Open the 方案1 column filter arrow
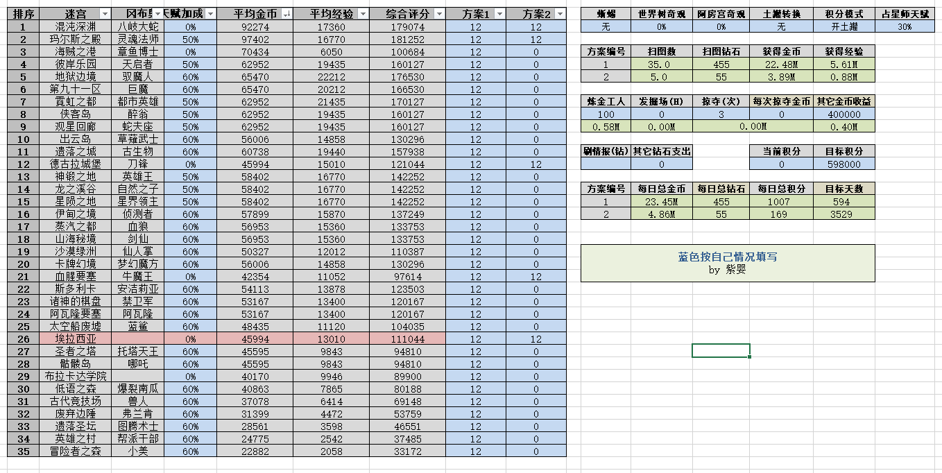Screen dimensions: 942x473 [x=499, y=14]
